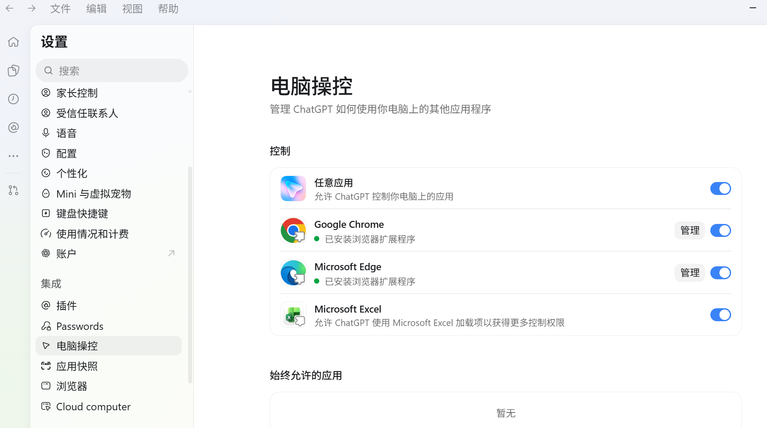
Task: Open the 文件 menu
Action: (60, 9)
